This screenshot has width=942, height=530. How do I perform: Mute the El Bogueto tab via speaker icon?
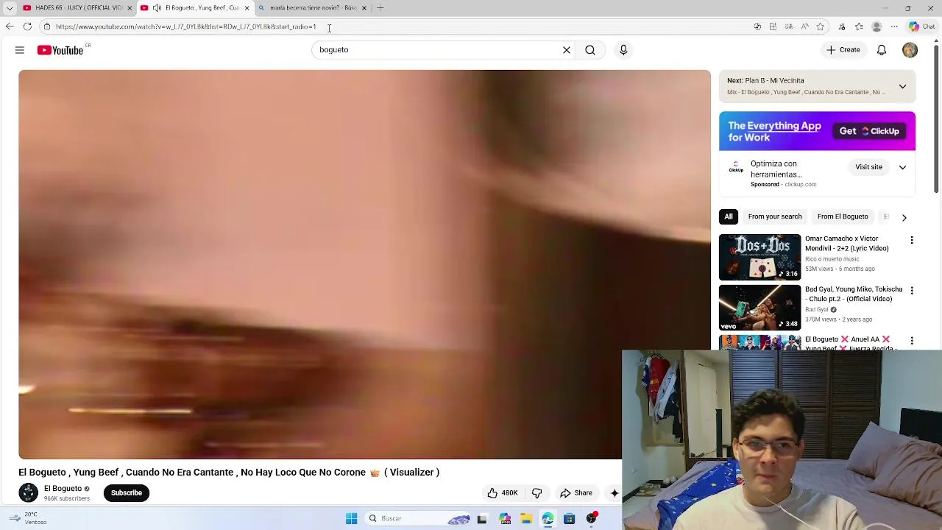(157, 8)
